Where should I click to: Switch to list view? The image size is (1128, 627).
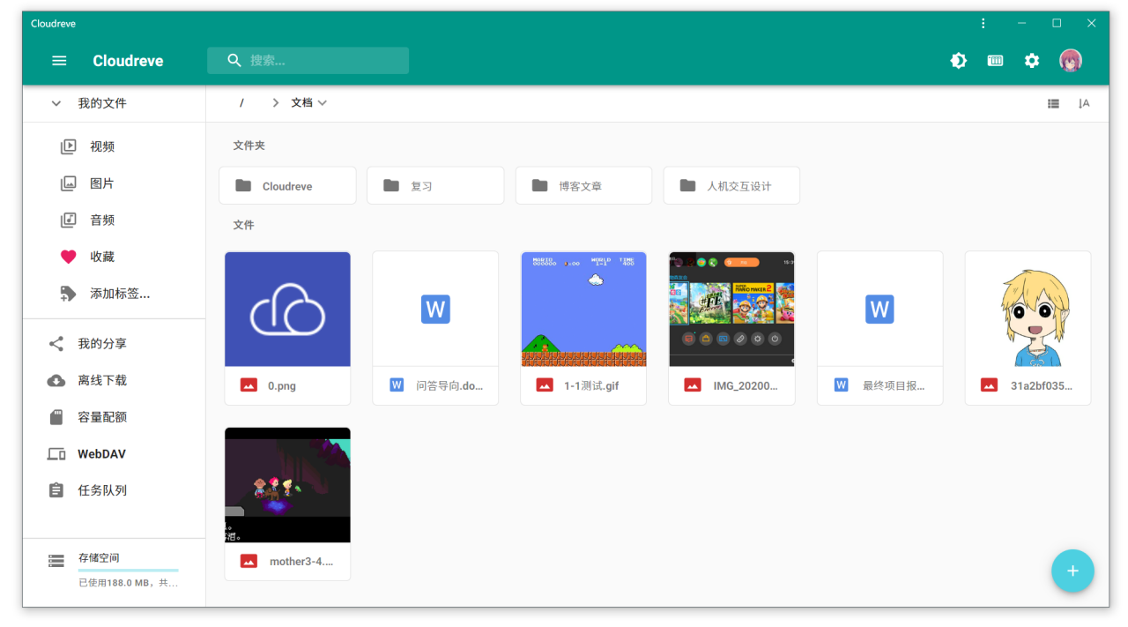(1053, 103)
